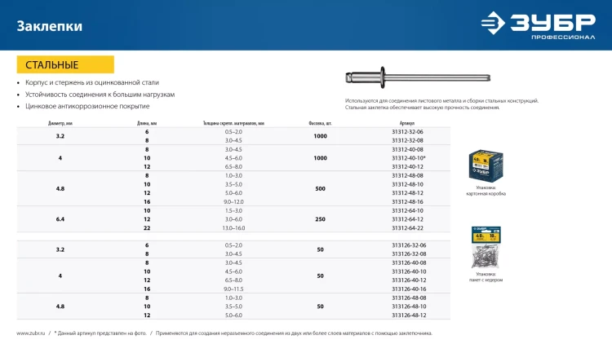Click the ЗУБР Профессионал logo
The width and height of the screenshot is (612, 344).
(539, 25)
